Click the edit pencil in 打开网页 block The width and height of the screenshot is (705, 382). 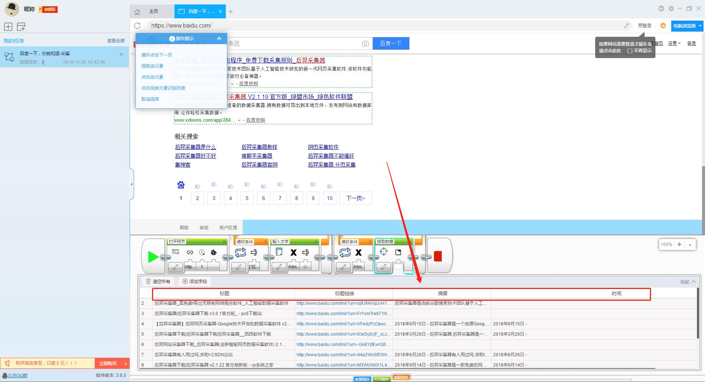[x=176, y=267]
